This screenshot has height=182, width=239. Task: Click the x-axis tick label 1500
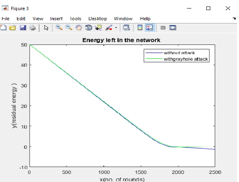[141, 172]
